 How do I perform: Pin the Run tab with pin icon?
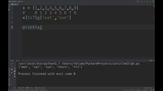(12, 73)
